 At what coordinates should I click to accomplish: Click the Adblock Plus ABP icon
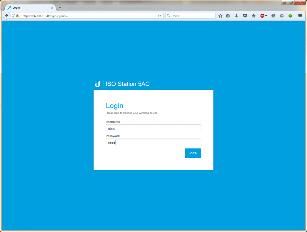click(262, 16)
